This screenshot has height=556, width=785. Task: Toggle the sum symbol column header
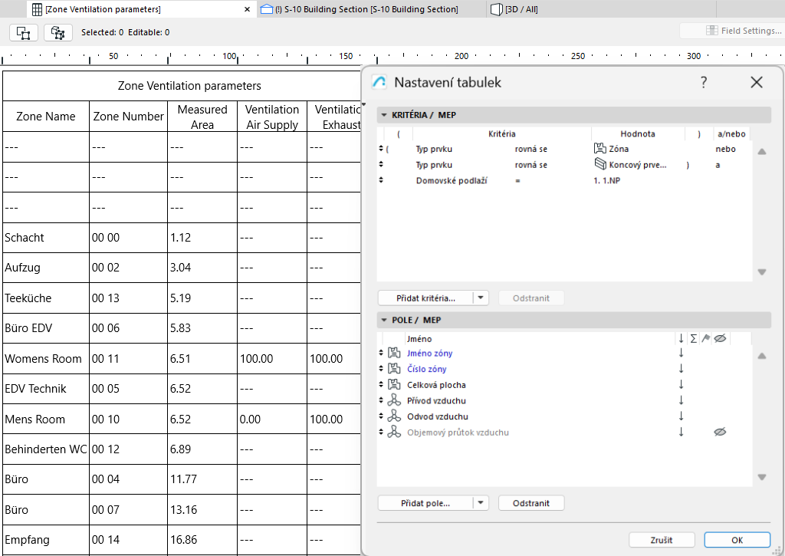pyautogui.click(x=694, y=338)
